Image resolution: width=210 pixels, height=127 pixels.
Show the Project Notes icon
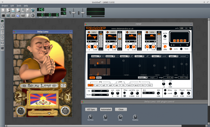click(x=28, y=16)
